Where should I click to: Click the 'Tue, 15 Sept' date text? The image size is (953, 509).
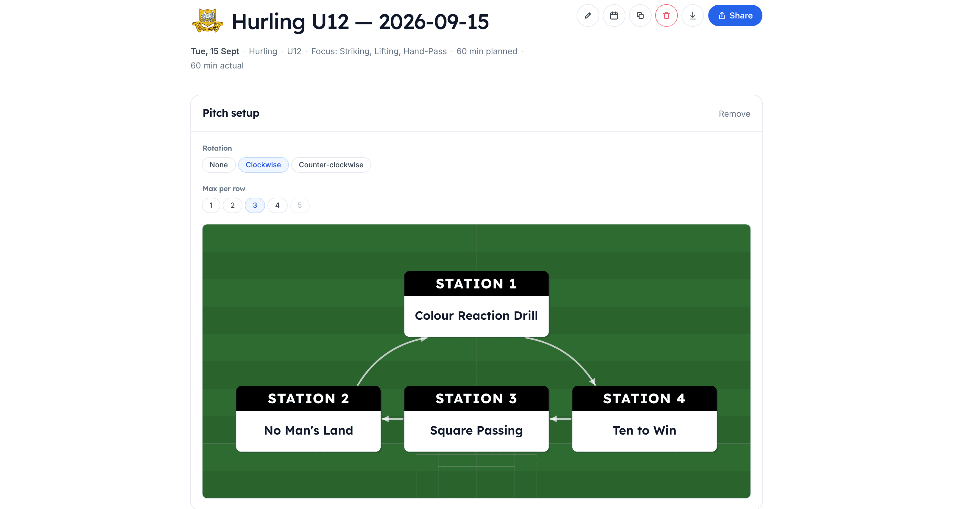pos(215,51)
